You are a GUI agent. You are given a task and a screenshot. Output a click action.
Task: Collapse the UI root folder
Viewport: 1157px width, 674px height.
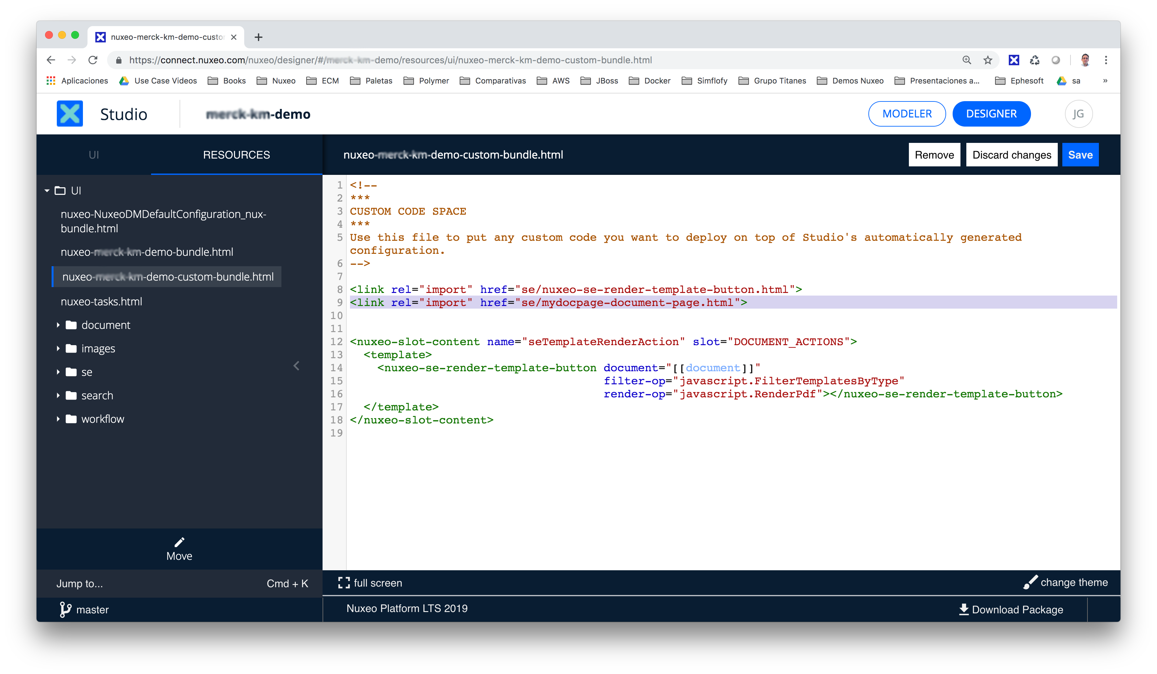tap(47, 191)
